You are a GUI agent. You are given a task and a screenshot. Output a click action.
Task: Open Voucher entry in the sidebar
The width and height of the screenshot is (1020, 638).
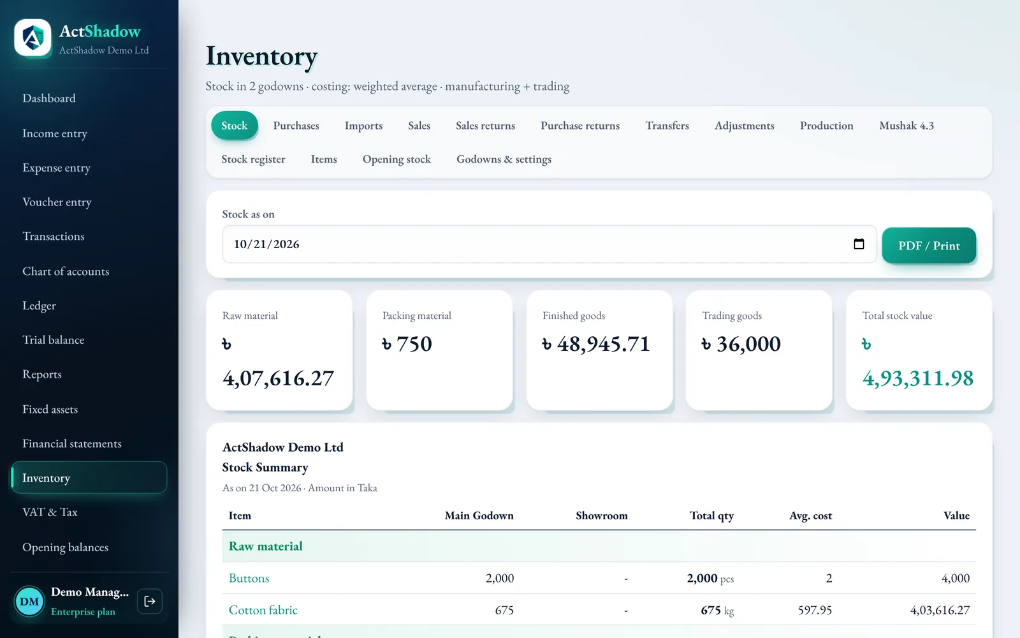pos(89,202)
